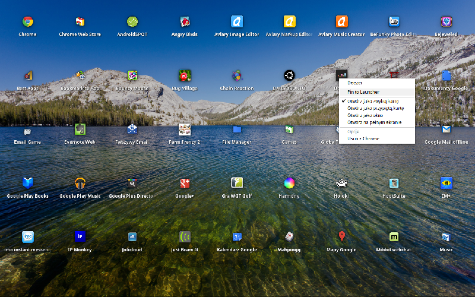Screen dimensions: 475x297
Task: Launch Email Game app
Action: coord(27,131)
